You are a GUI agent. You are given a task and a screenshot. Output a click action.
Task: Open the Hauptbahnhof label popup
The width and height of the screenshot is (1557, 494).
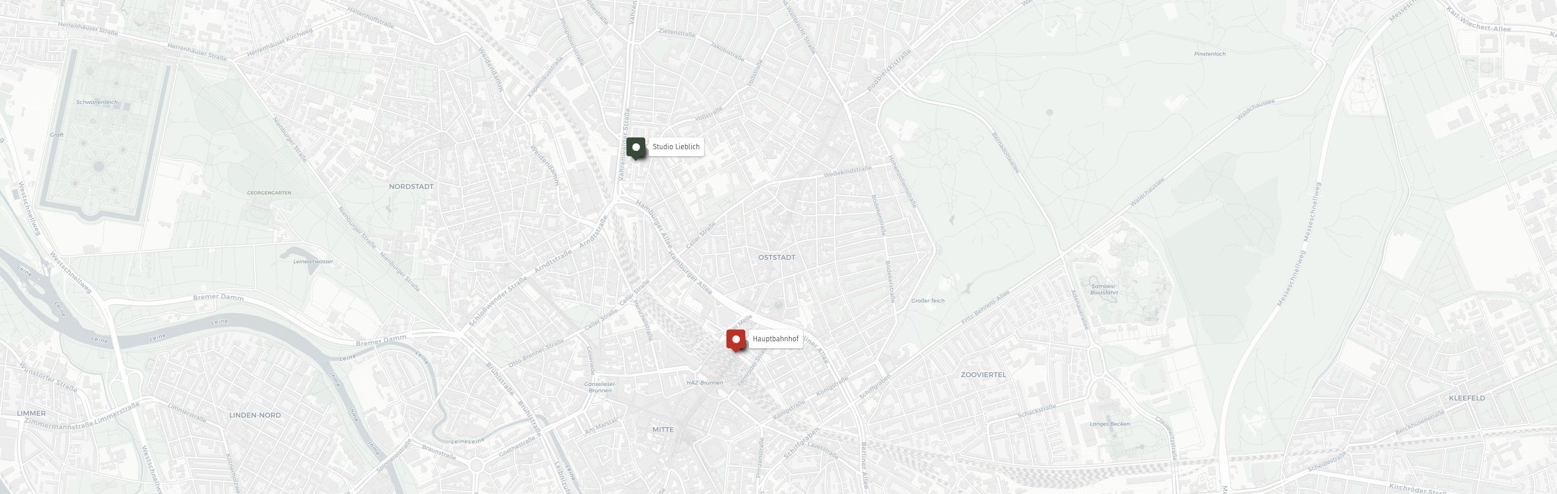[775, 340]
